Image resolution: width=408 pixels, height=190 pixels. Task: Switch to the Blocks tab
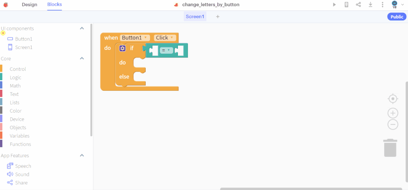tap(55, 5)
